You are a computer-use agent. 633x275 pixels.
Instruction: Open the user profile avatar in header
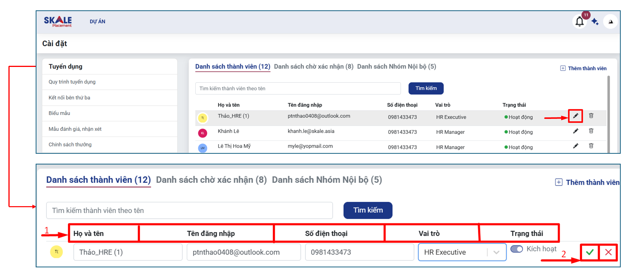610,21
